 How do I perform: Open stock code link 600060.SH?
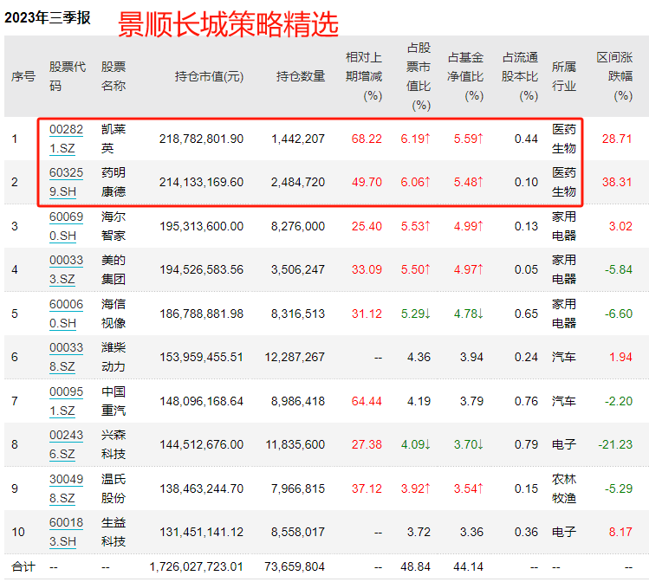coord(66,314)
